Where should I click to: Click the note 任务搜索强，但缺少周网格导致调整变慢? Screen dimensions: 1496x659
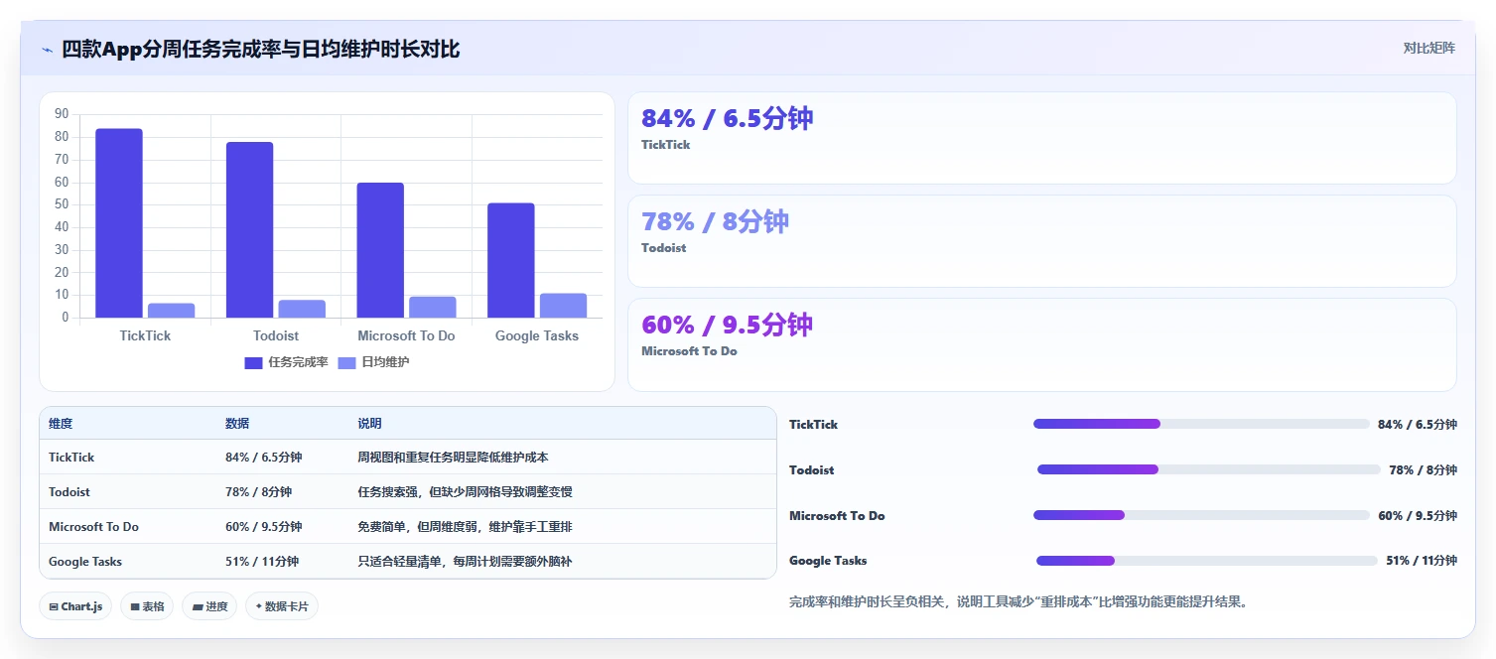(465, 492)
